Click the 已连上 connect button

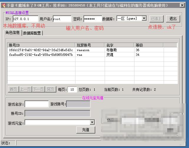click(x=156, y=19)
